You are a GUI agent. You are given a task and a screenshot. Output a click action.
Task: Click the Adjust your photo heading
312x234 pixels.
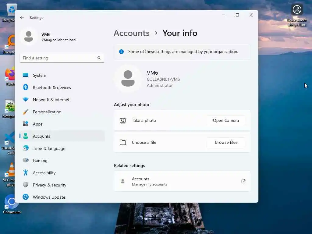(132, 105)
